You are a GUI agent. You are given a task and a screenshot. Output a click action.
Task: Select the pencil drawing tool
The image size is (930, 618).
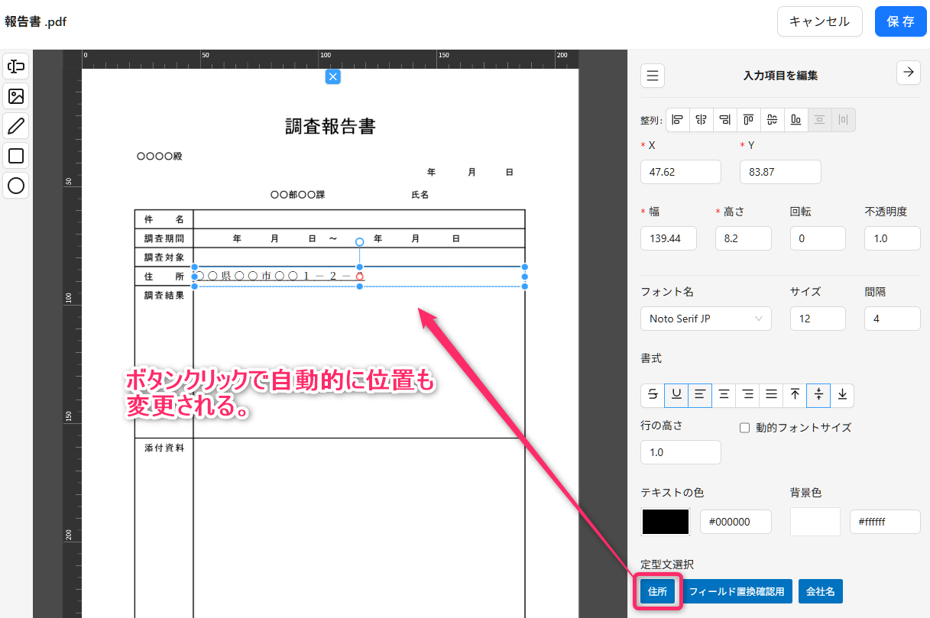[16, 126]
